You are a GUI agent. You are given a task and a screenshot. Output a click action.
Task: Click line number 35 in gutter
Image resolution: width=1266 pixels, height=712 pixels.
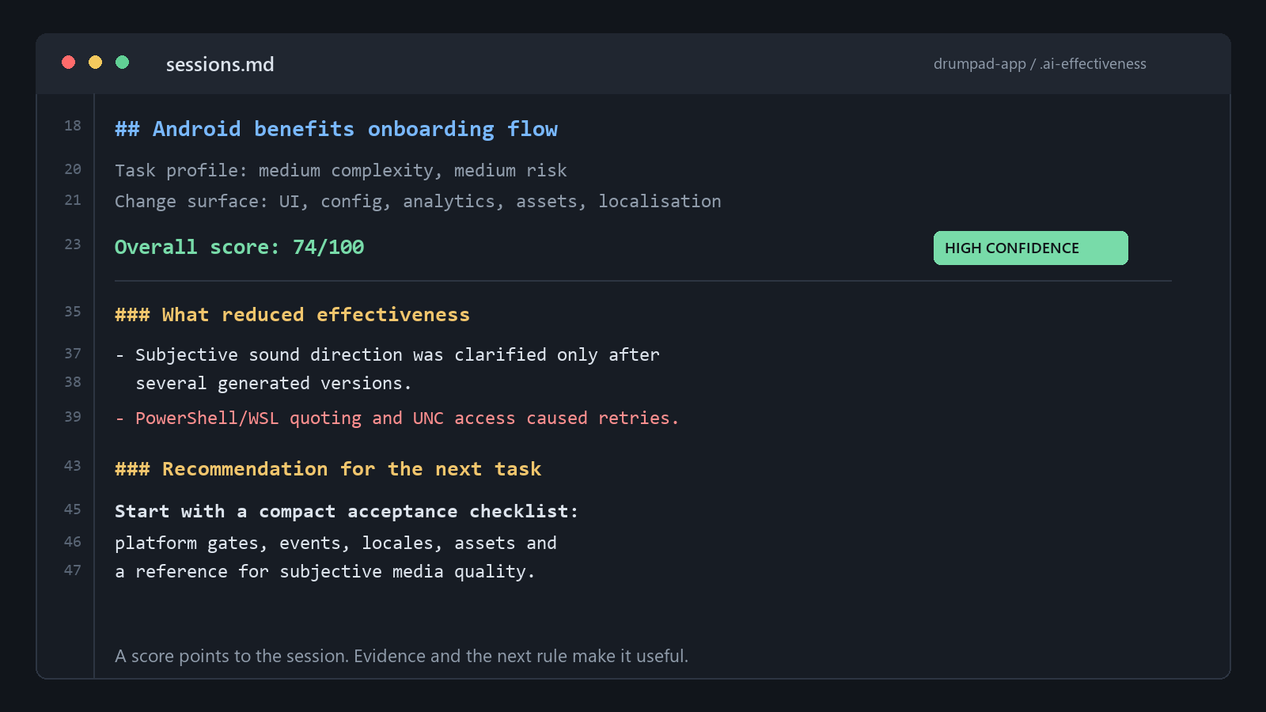point(73,312)
